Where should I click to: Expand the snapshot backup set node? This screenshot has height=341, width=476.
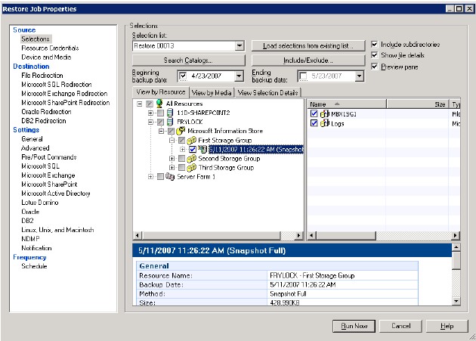pos(182,150)
